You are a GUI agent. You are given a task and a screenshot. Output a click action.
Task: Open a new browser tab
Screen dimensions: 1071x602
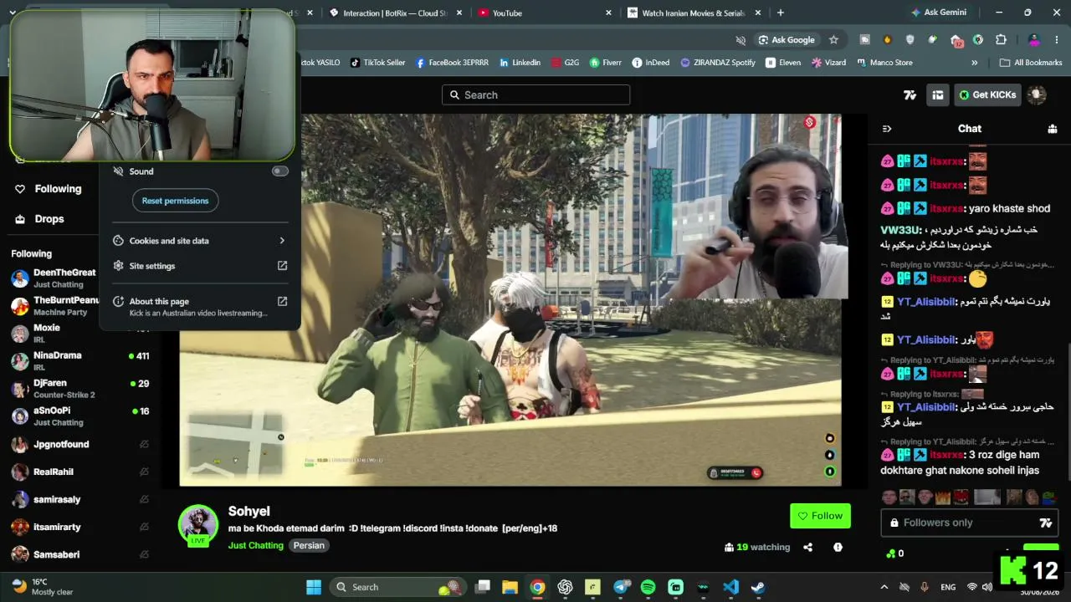pyautogui.click(x=781, y=13)
